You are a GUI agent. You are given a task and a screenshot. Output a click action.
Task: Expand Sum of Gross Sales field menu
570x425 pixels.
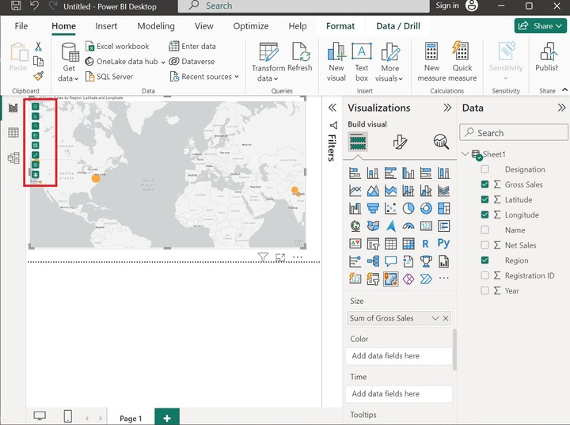[434, 318]
